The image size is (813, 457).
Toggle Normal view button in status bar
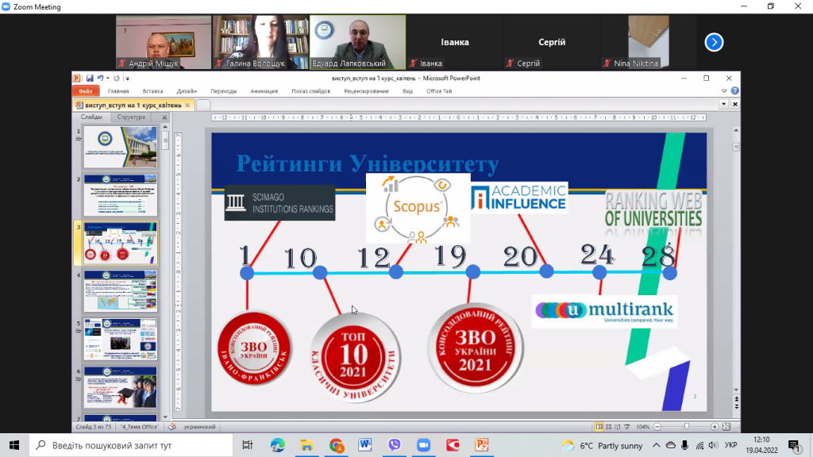coord(599,427)
